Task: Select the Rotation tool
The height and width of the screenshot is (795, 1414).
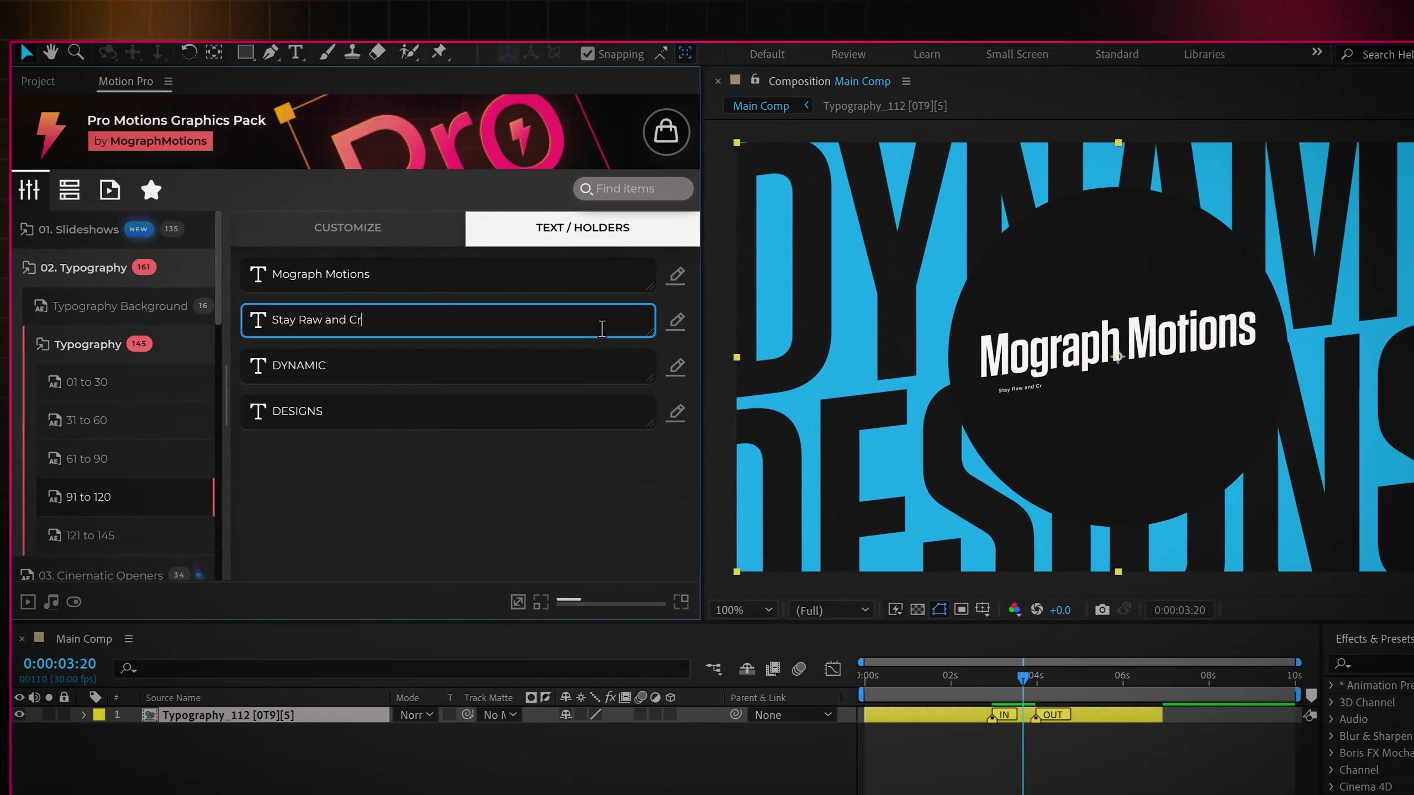Action: pyautogui.click(x=189, y=52)
